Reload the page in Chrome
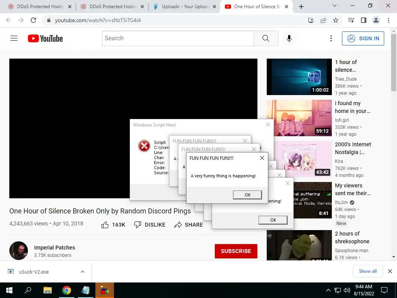397x298 pixels. tap(33, 20)
